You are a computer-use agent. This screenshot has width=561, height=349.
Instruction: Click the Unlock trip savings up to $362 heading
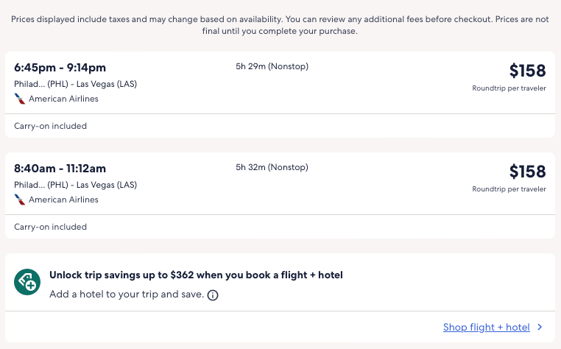click(x=196, y=275)
